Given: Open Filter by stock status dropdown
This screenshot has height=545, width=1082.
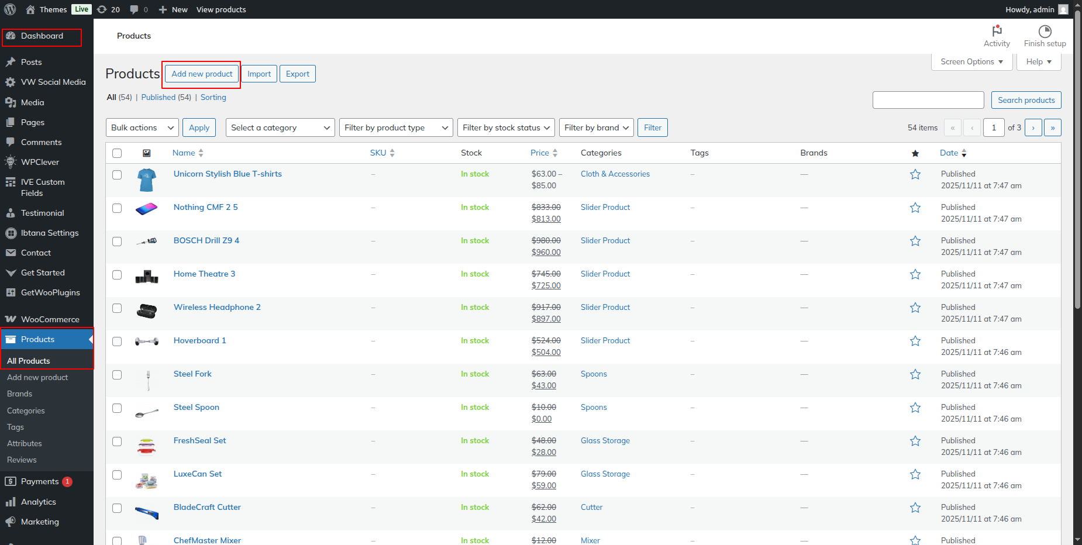Looking at the screenshot, I should (x=506, y=127).
